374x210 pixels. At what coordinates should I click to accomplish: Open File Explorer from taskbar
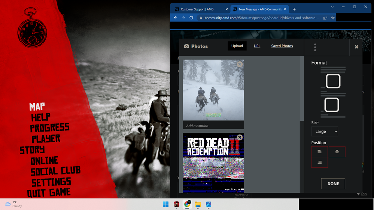[x=198, y=204]
